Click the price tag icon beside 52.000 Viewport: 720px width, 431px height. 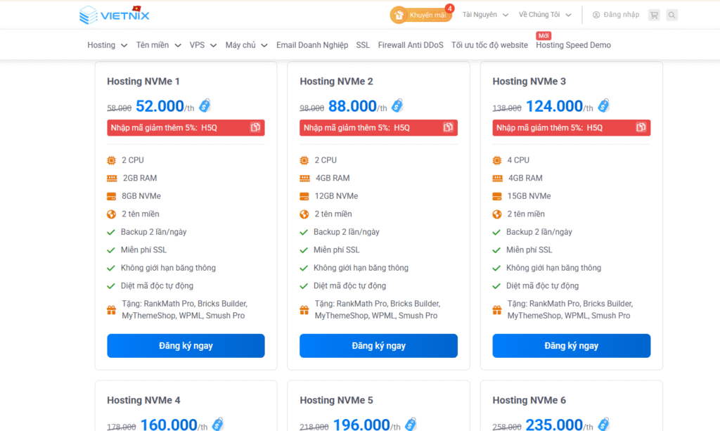click(x=205, y=105)
